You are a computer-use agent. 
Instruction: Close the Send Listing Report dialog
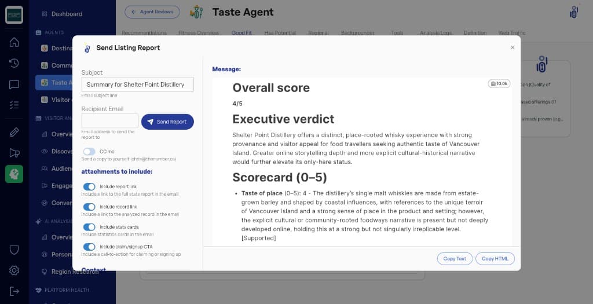[513, 47]
